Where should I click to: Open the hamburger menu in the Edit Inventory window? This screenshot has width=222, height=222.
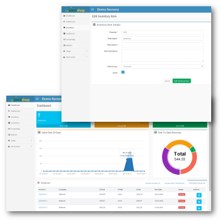pyautogui.click(x=93, y=9)
